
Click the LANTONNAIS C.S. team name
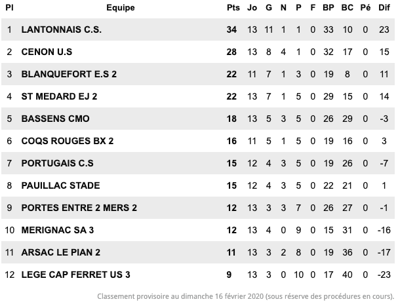pos(62,29)
